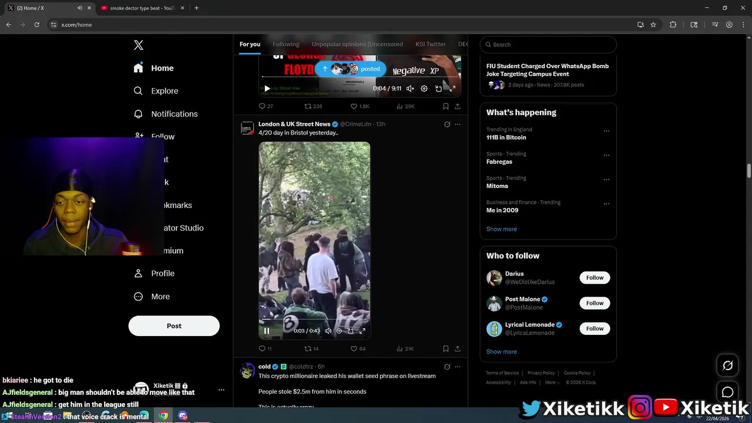Open the Terms of Service link
The width and height of the screenshot is (752, 423).
(502, 373)
